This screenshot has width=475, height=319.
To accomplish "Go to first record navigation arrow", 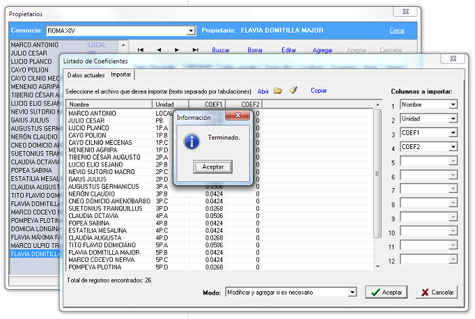I will pyautogui.click(x=141, y=50).
